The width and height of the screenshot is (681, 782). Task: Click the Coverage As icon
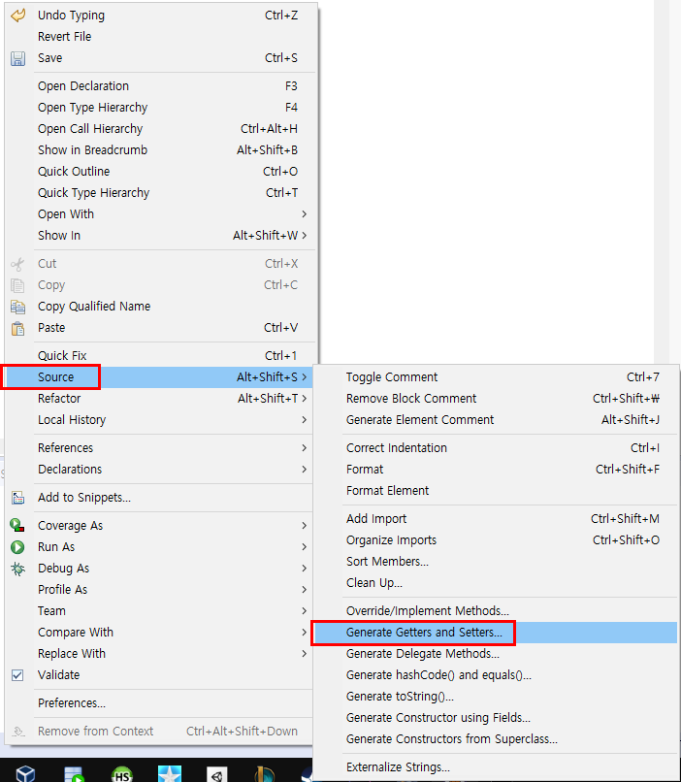(17, 526)
